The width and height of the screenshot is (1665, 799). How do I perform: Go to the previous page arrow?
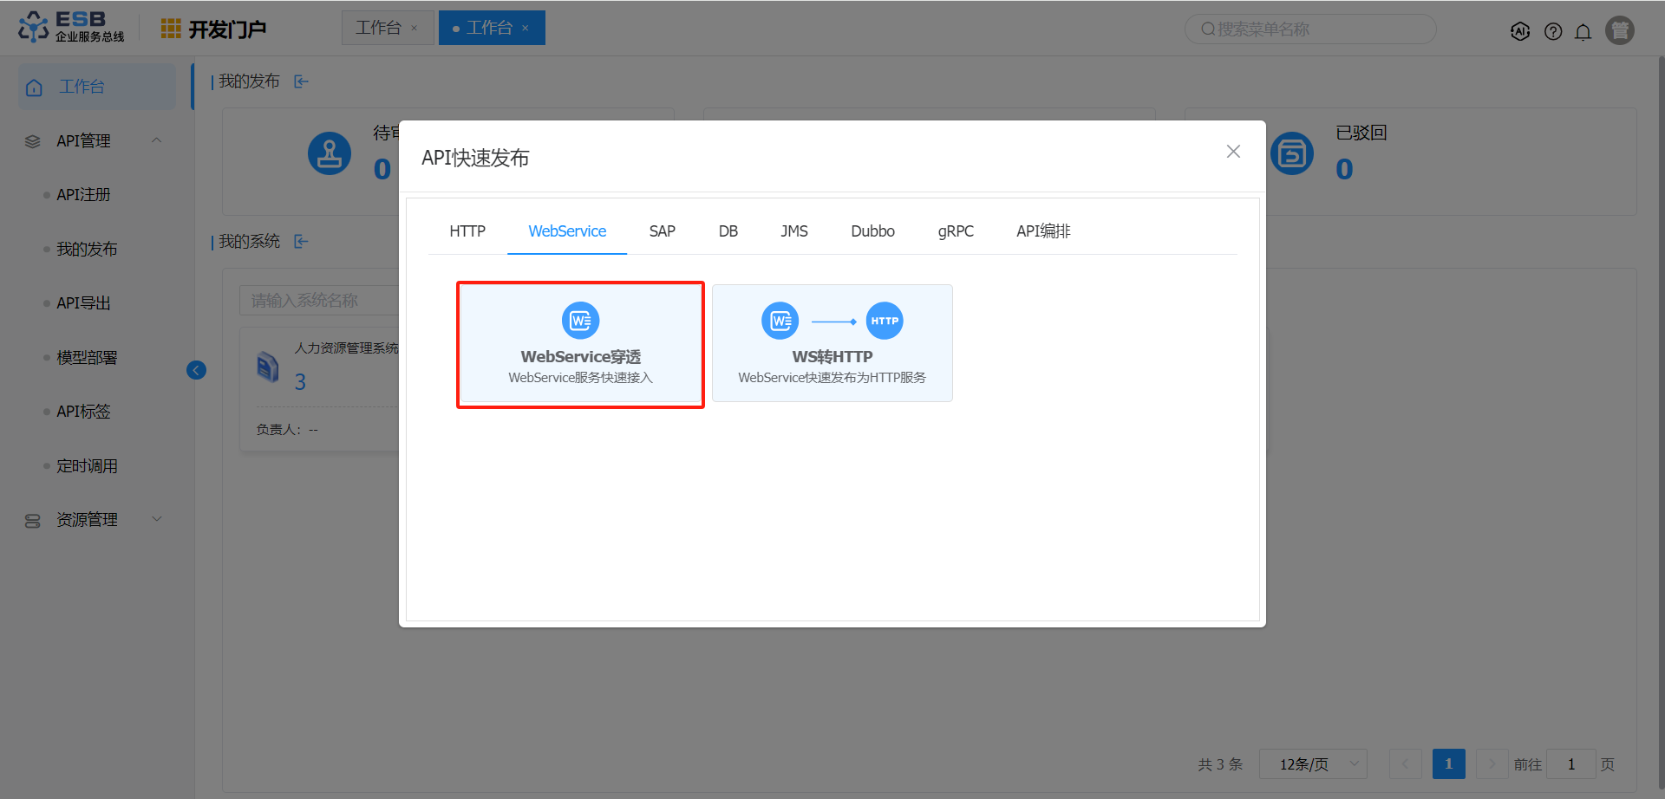(1406, 764)
